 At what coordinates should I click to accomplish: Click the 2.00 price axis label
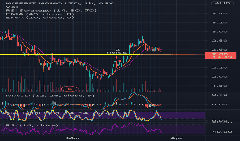[x=220, y=77]
